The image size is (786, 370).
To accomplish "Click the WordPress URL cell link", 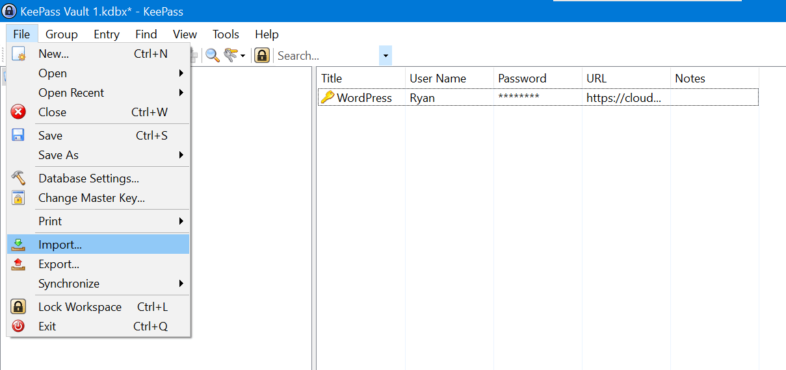I will tap(623, 98).
